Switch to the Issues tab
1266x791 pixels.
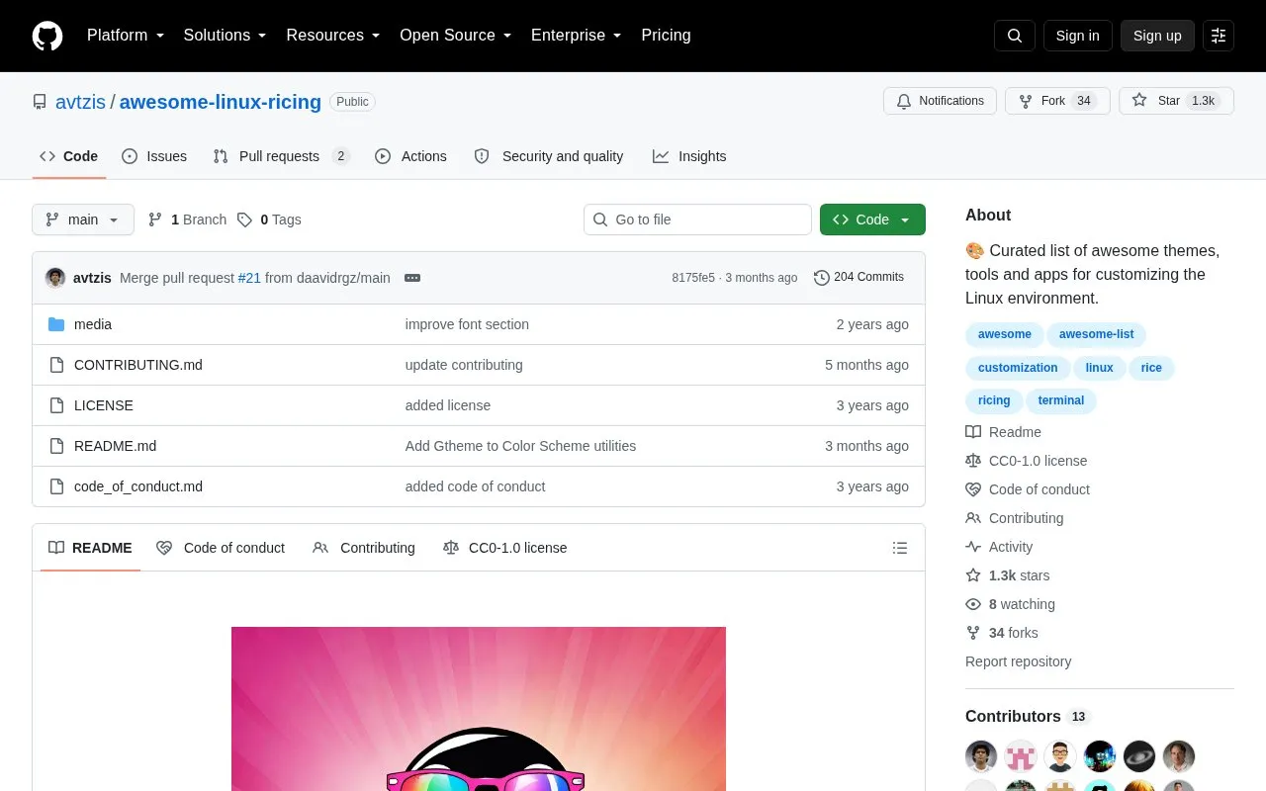pos(154,156)
